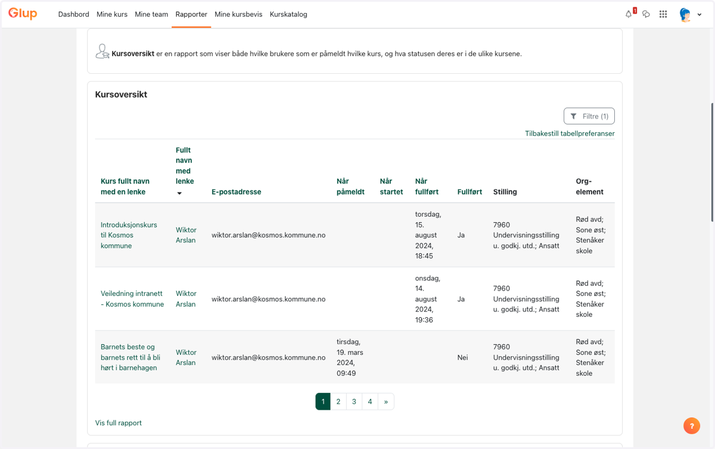The image size is (715, 449).
Task: Open Wiktor Arslan in the Barnets beste row
Action: pos(186,357)
